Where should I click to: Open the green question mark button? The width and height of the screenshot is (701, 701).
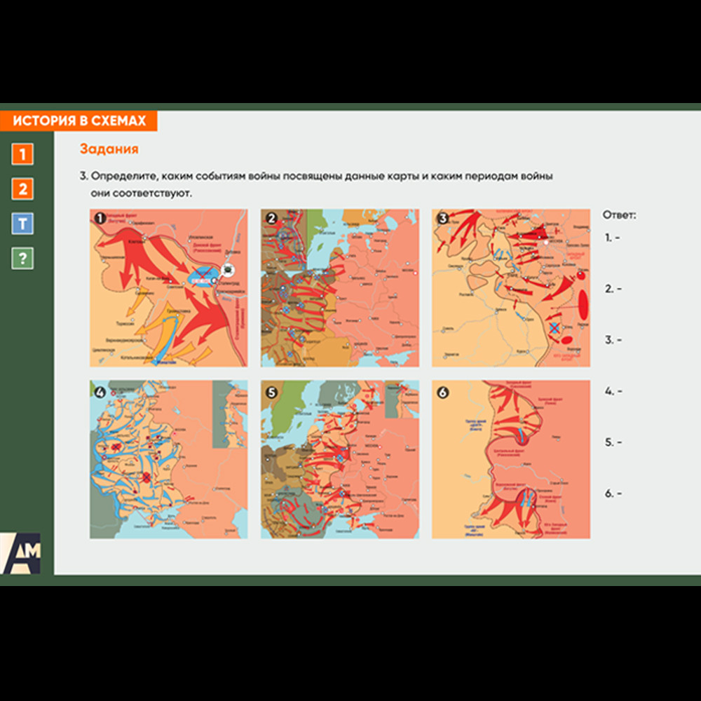pos(22,259)
